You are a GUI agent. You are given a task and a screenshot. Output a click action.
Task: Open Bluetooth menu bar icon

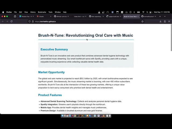click(134, 12)
